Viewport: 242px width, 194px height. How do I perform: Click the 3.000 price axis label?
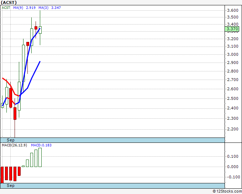point(233,54)
